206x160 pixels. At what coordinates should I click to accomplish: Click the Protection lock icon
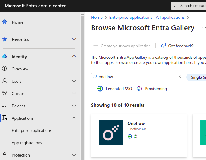[x=5, y=155]
